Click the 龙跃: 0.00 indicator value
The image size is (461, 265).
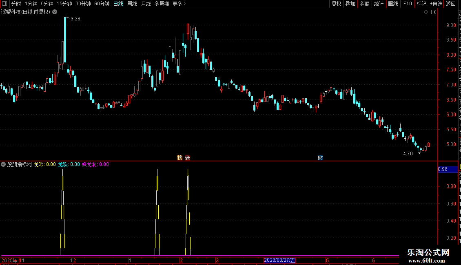[x=69, y=164]
